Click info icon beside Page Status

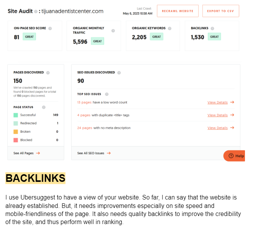click(x=44, y=107)
